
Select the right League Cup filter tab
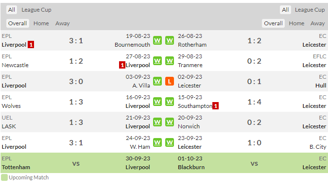310,10
